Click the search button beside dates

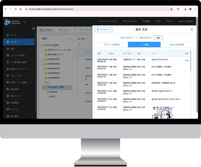pos(158,38)
